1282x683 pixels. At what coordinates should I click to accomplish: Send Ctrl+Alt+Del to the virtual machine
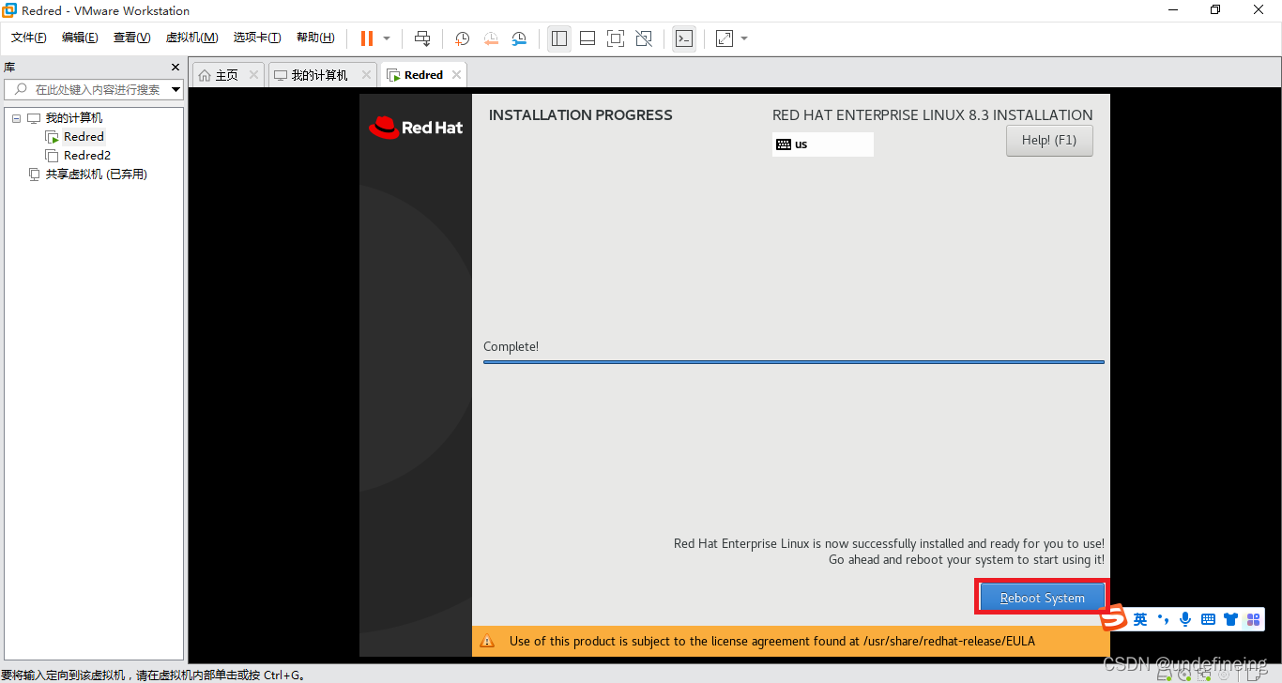[422, 38]
